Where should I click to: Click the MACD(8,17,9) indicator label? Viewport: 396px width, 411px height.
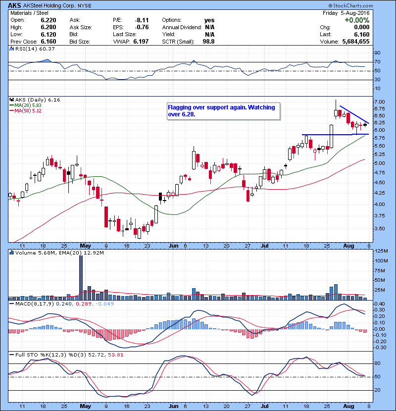(35, 304)
